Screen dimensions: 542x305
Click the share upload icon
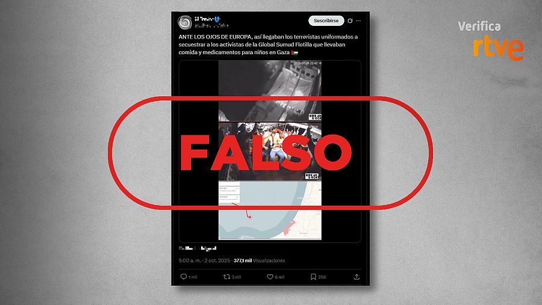(357, 277)
